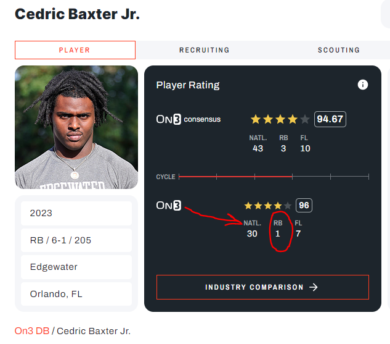The image size is (390, 344).
Task: Click the circled RB rank 1
Action: (x=278, y=233)
